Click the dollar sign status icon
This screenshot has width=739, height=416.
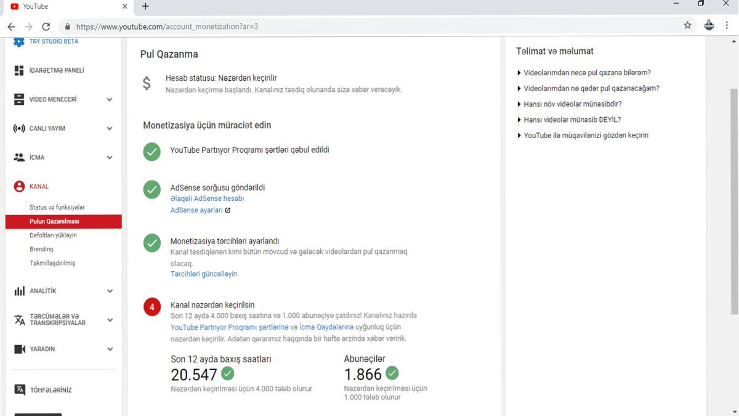[147, 83]
